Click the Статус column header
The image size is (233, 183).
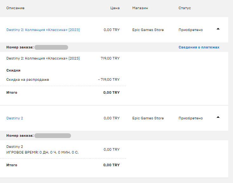pyautogui.click(x=185, y=8)
